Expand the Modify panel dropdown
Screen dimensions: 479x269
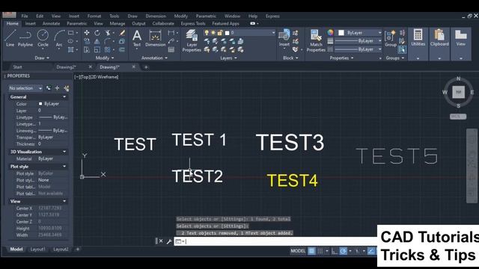(x=105, y=58)
